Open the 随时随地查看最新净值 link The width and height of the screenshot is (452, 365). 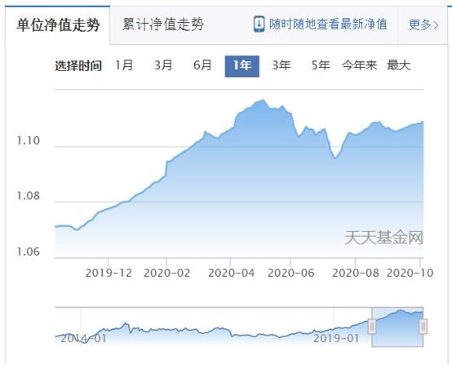pyautogui.click(x=328, y=24)
